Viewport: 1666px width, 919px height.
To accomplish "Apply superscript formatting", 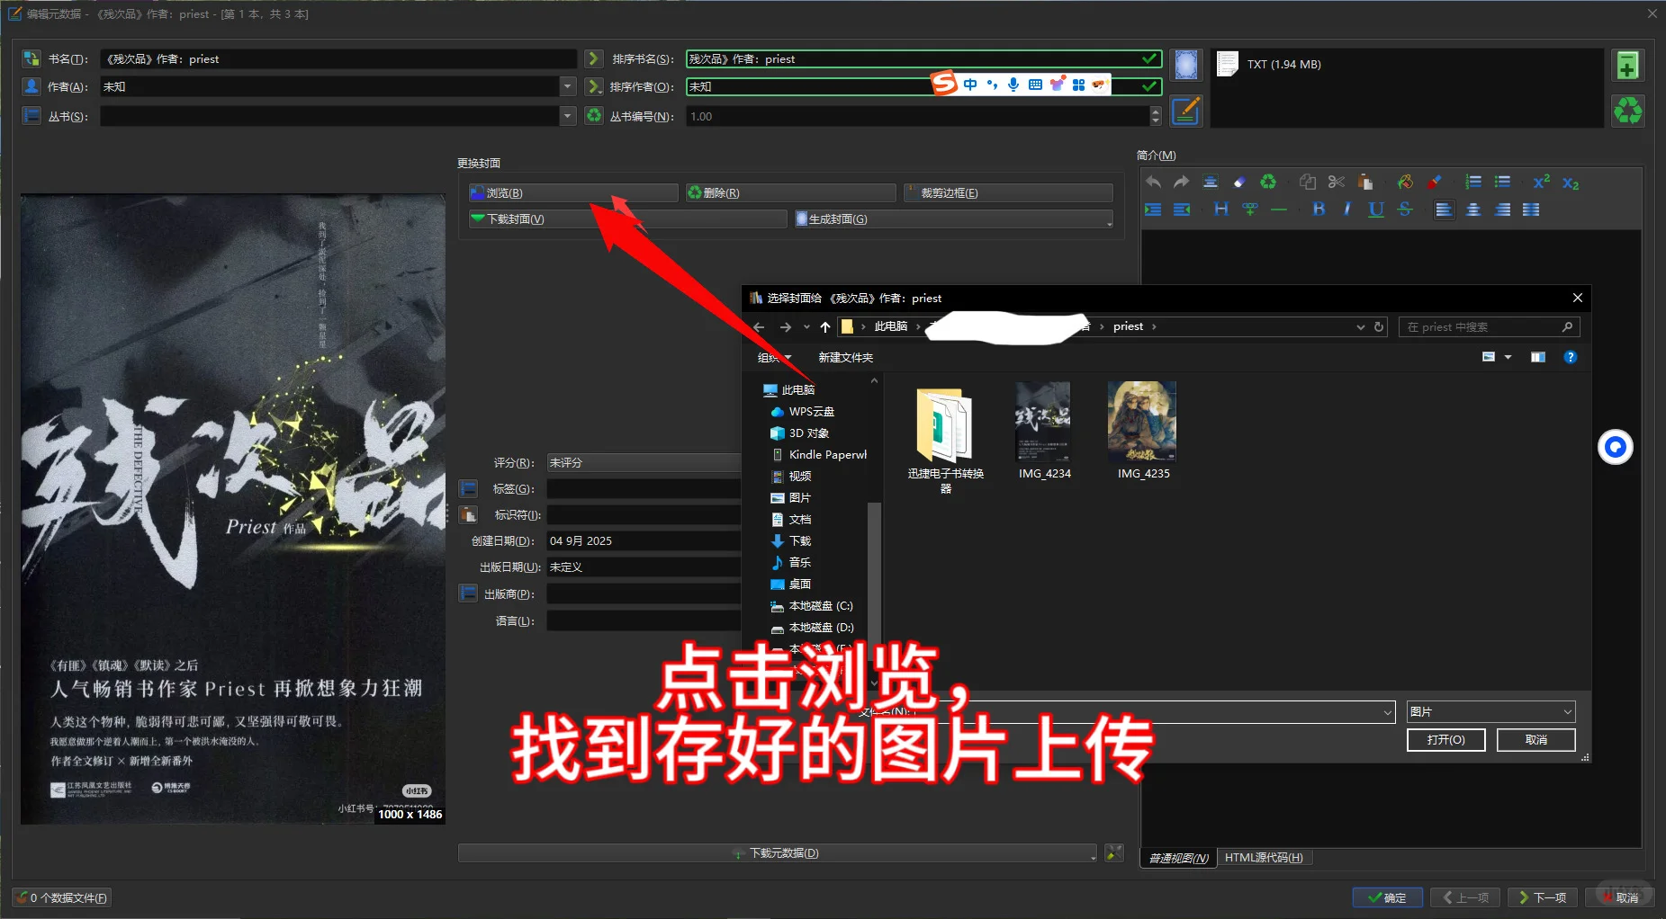I will pyautogui.click(x=1542, y=182).
